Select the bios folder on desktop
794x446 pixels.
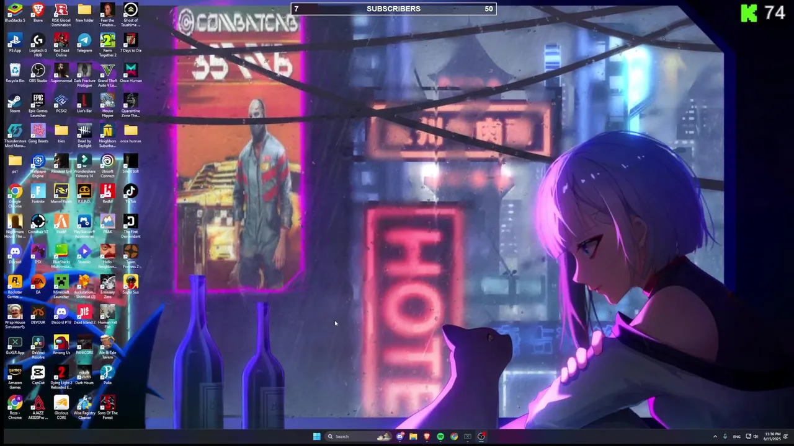click(x=61, y=134)
